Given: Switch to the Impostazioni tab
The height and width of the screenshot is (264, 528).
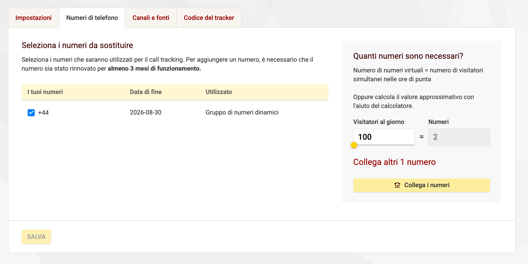Looking at the screenshot, I should [33, 18].
